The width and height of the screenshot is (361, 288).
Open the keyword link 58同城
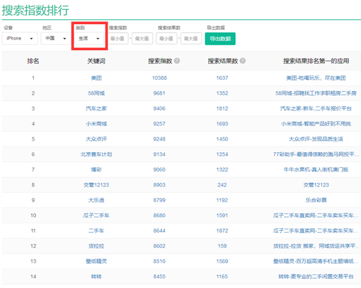point(96,93)
